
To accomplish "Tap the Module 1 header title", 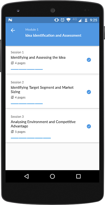I will tap(32, 30).
